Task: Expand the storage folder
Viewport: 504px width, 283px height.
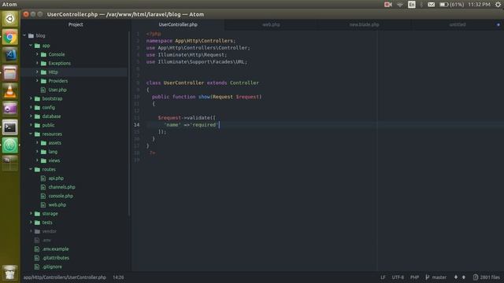Action: [x=31, y=213]
